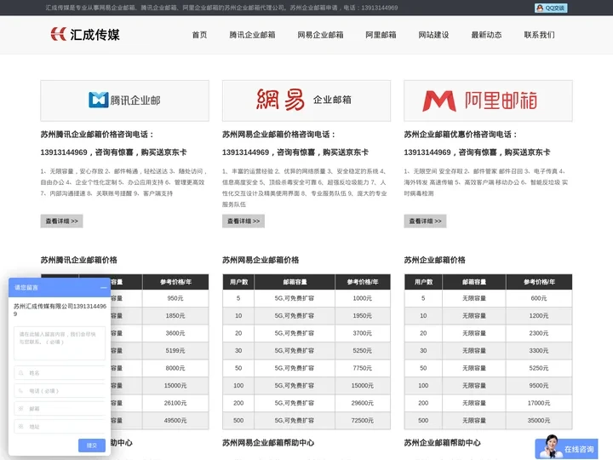Open 腾讯企业邮箱 navigation item
The height and width of the screenshot is (460, 613).
[252, 35]
